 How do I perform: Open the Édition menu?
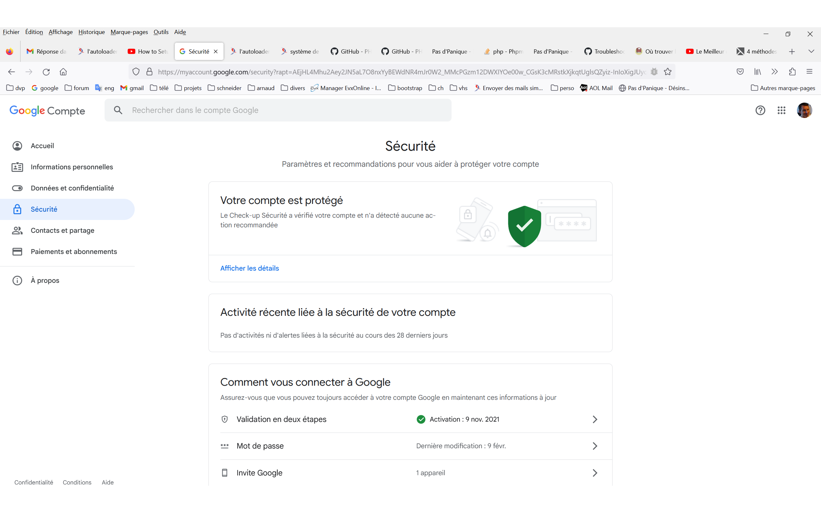pos(34,32)
